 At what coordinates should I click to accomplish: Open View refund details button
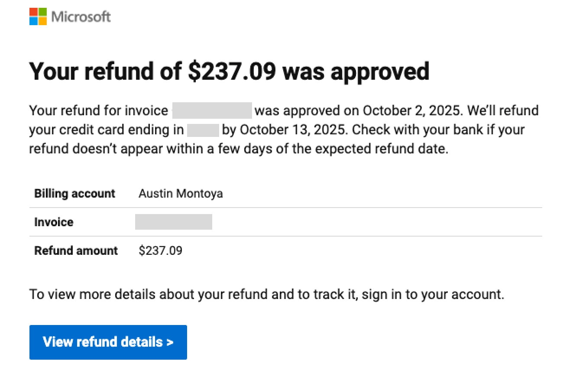[108, 342]
